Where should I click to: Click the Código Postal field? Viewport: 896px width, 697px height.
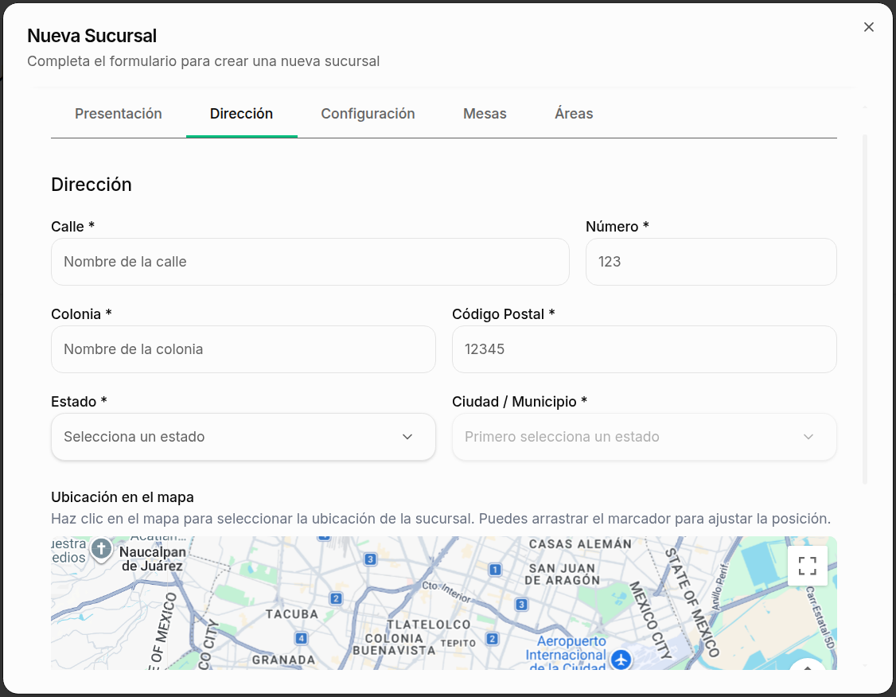pos(644,349)
